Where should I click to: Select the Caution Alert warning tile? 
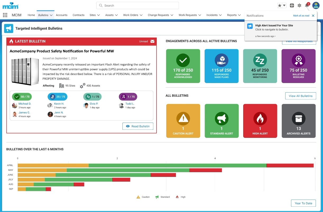[183, 121]
